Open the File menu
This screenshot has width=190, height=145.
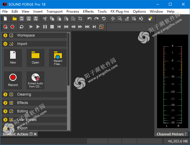[5, 12]
